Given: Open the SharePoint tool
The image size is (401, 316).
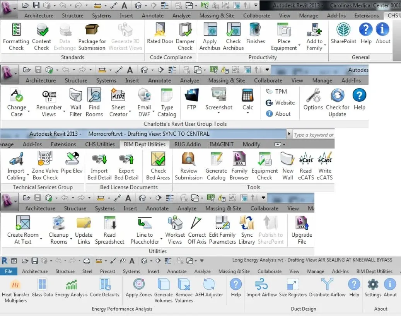Looking at the screenshot, I should pos(343,33).
